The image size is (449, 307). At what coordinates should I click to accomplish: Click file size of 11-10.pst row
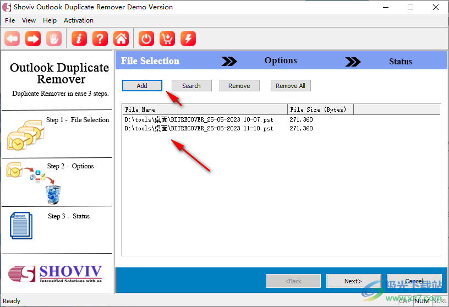(x=301, y=128)
